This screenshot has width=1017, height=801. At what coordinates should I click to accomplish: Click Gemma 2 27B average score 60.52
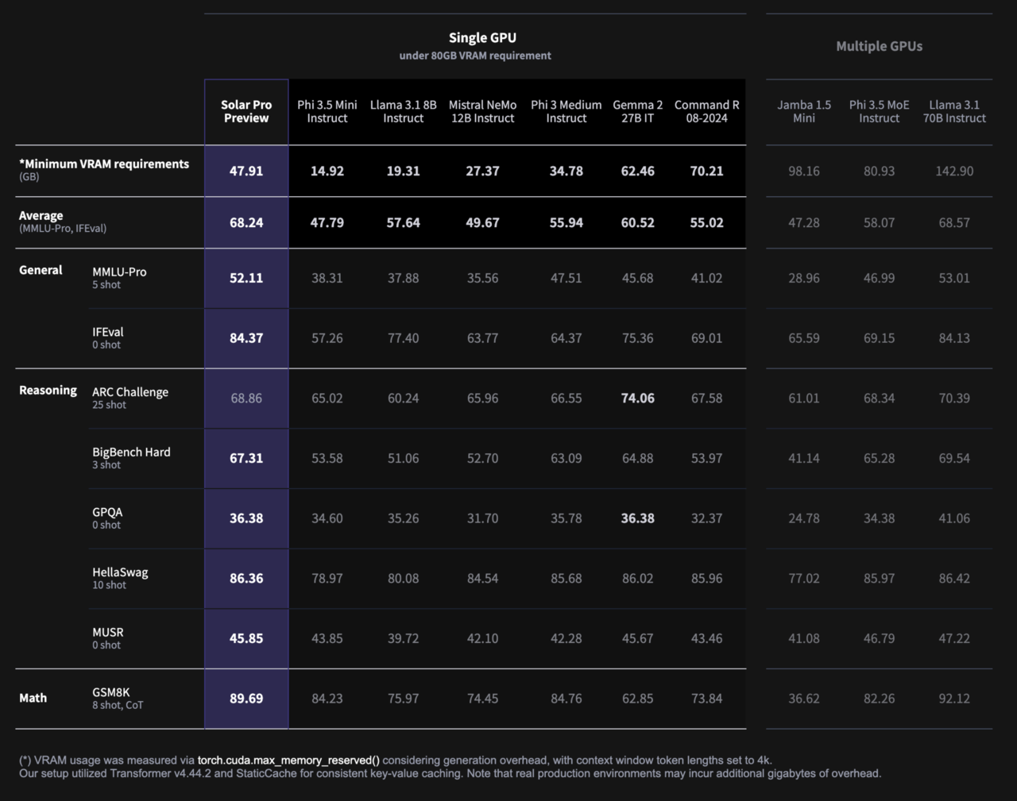click(x=638, y=222)
